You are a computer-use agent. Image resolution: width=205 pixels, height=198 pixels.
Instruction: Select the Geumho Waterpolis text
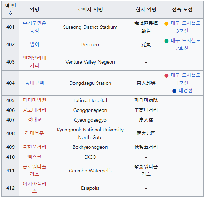(90, 171)
